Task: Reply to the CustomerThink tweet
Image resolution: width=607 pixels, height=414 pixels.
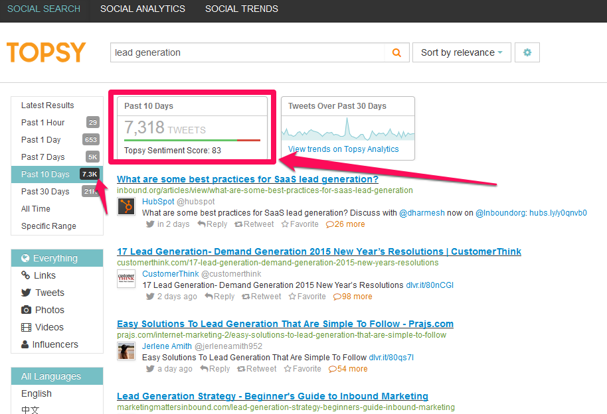Action: pyautogui.click(x=220, y=297)
